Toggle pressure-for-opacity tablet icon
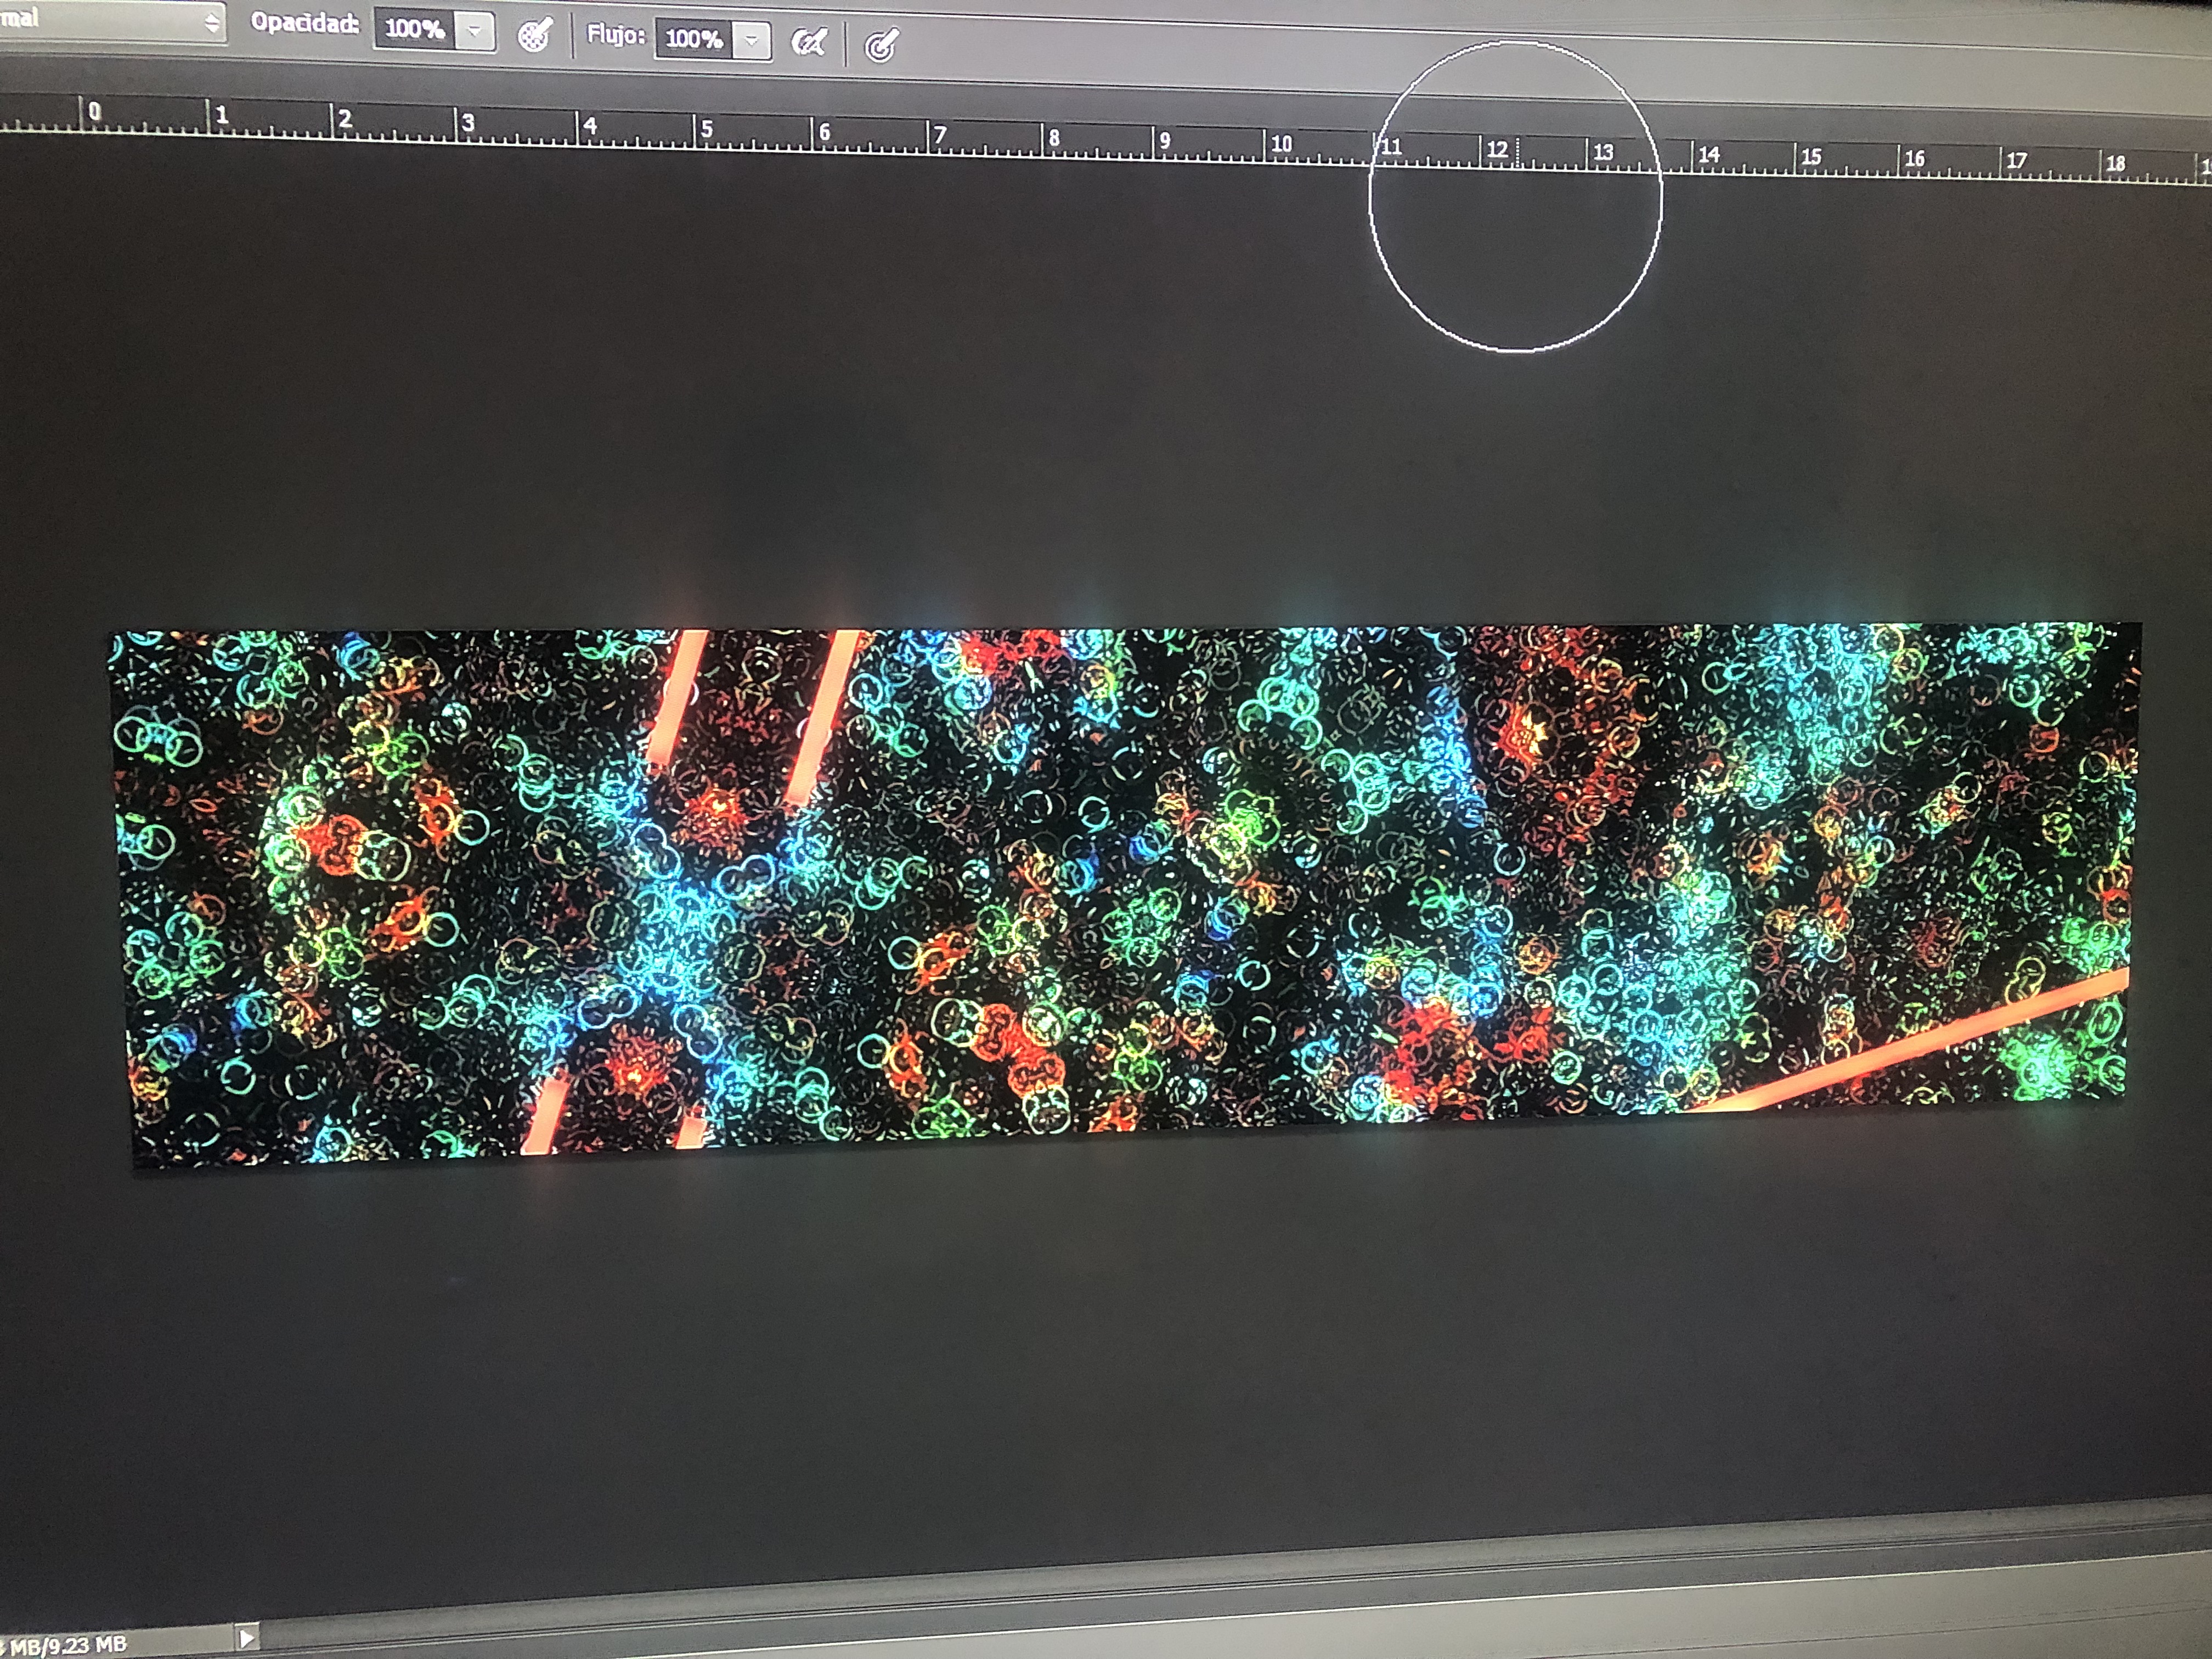The width and height of the screenshot is (2212, 1659). [535, 35]
